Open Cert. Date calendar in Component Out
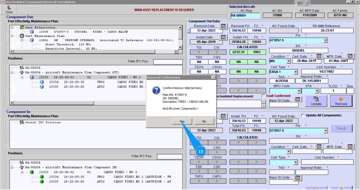This screenshot has height=190, width=360. [x=319, y=56]
